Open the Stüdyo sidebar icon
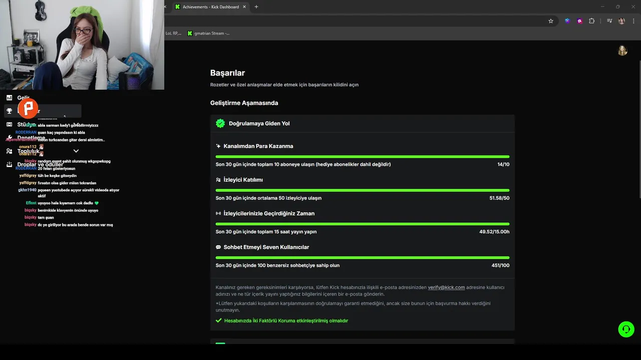 pos(9,124)
